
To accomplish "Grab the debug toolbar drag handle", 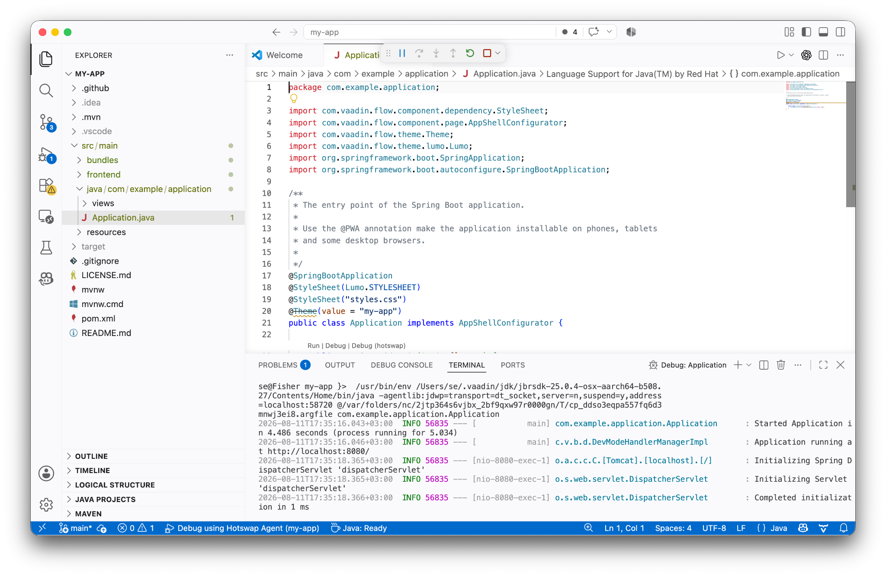I will (x=388, y=53).
